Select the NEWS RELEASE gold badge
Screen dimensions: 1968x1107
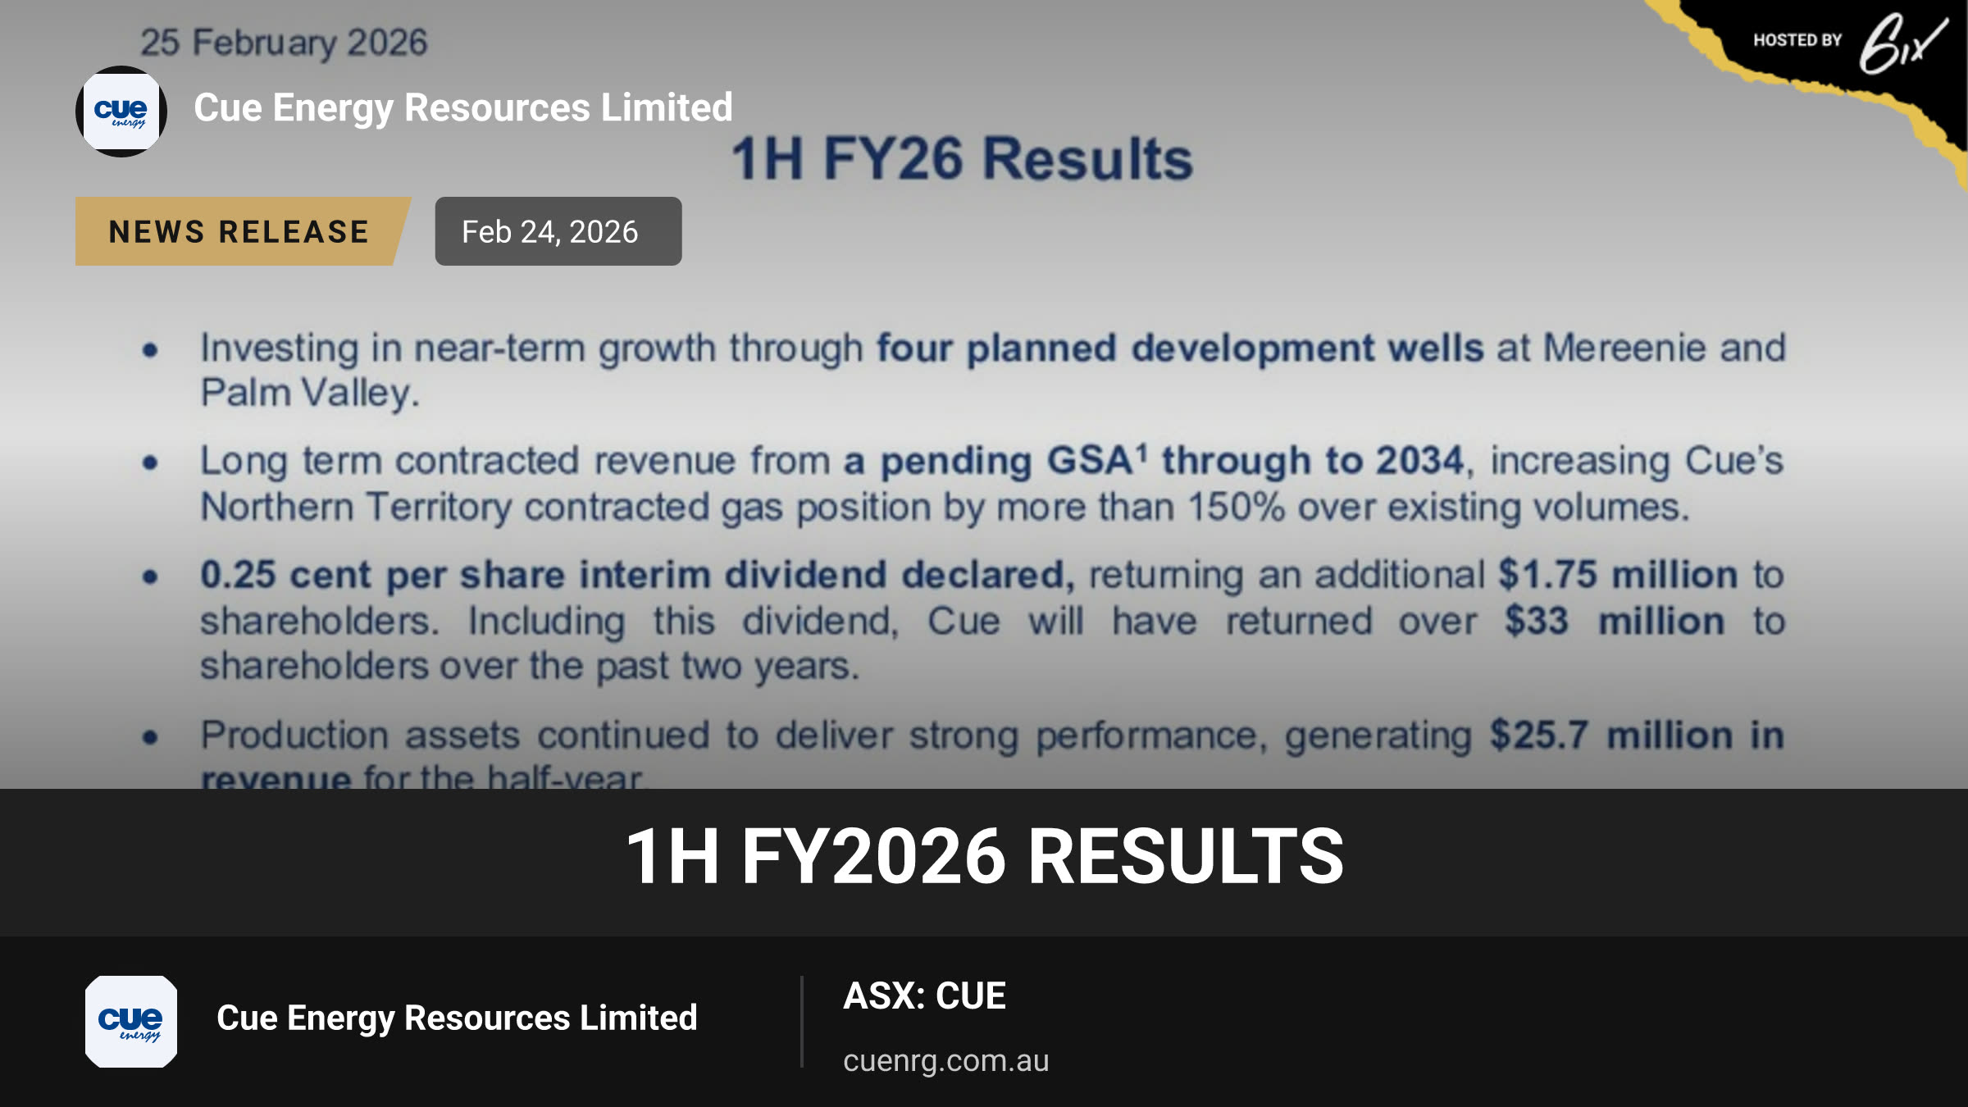pos(243,231)
